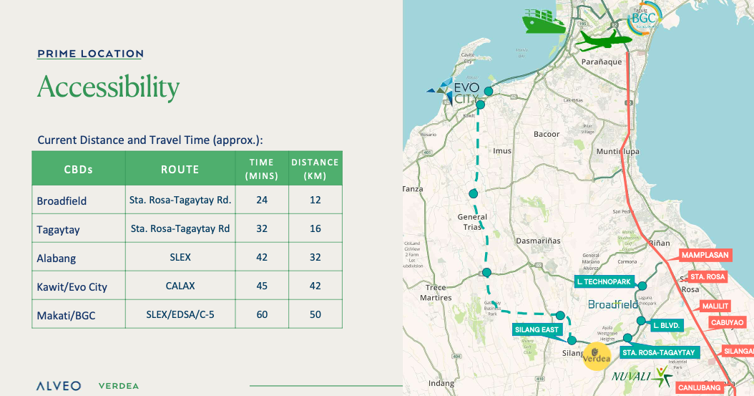
Task: Click the Bacoor map label
Action: coord(547,134)
